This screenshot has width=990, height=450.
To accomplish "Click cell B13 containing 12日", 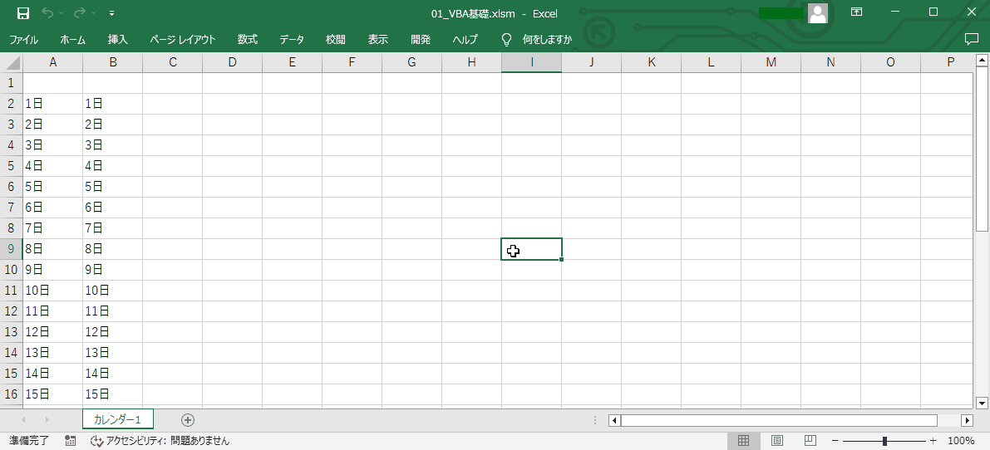I will click(x=113, y=332).
